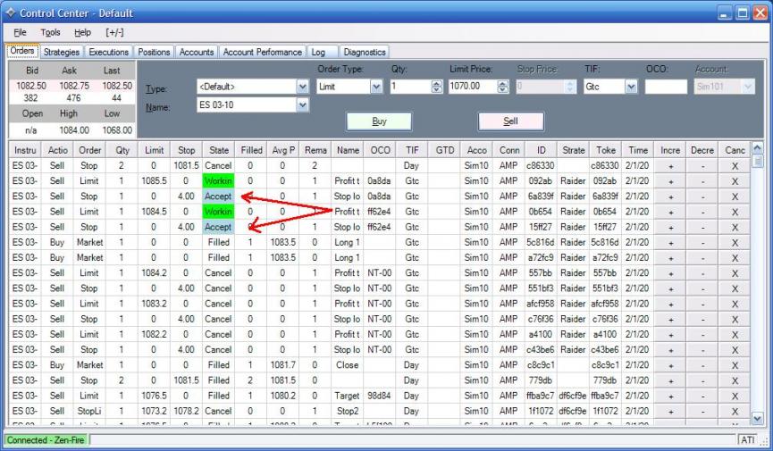Image resolution: width=773 pixels, height=451 pixels.
Task: Cancel order 0b654 with its X button
Action: pos(735,212)
